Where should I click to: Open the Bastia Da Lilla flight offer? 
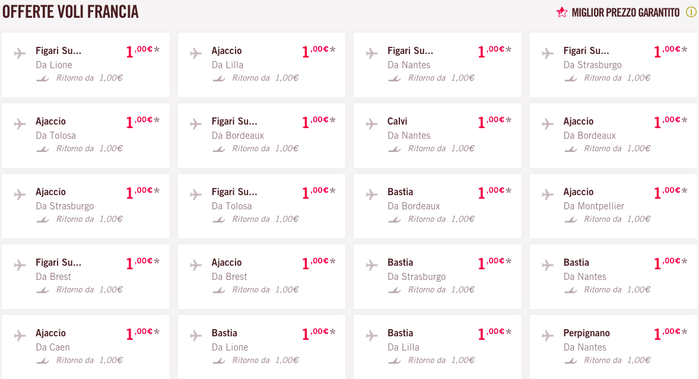(x=437, y=347)
